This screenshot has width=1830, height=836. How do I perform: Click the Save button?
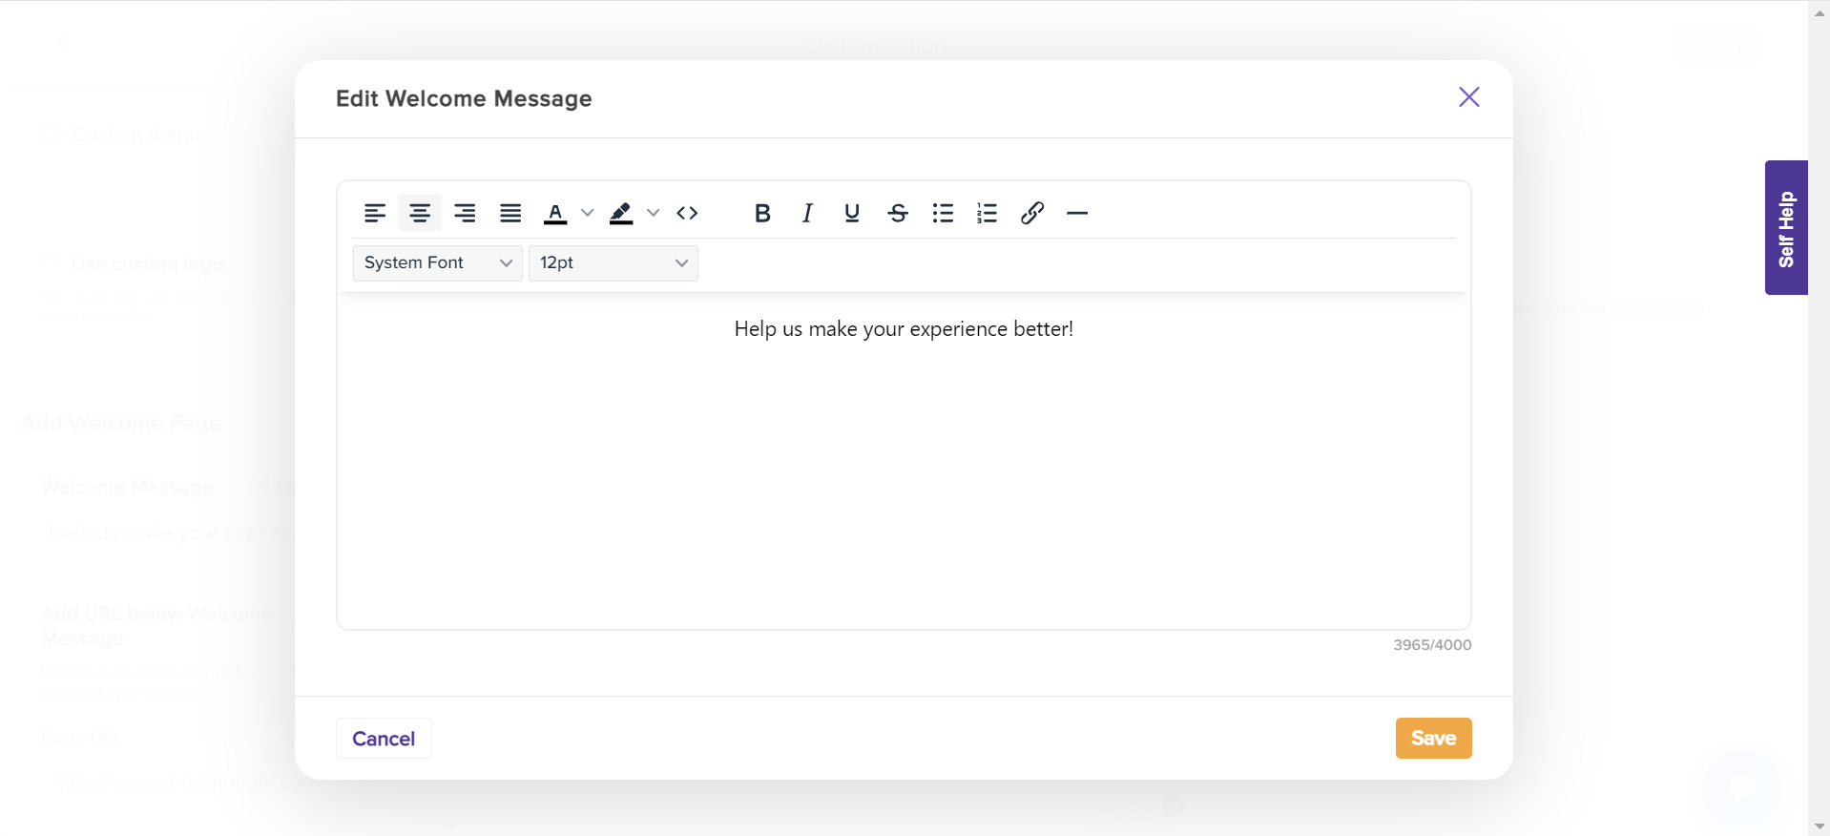1433,738
